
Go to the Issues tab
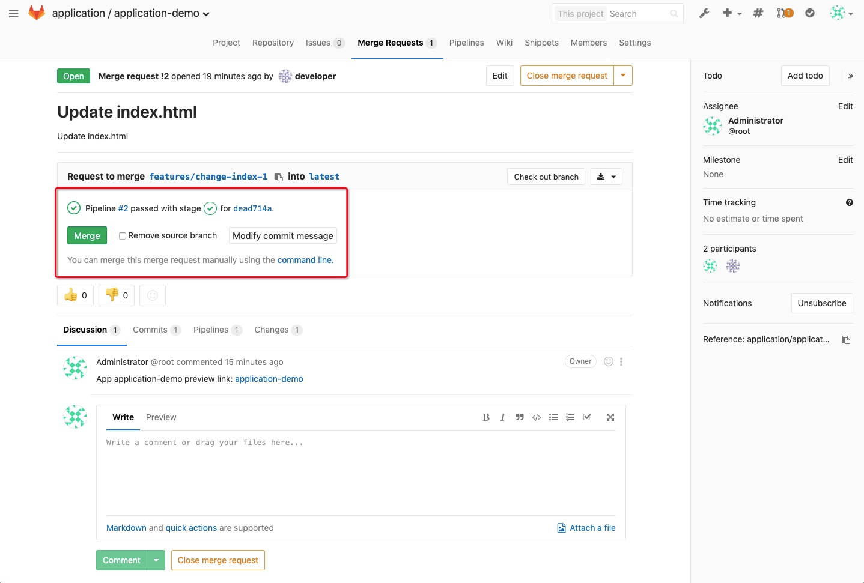(x=325, y=43)
